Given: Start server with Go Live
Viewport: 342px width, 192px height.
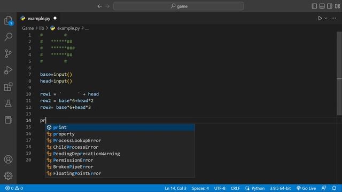Looking at the screenshot, I should coord(306,188).
